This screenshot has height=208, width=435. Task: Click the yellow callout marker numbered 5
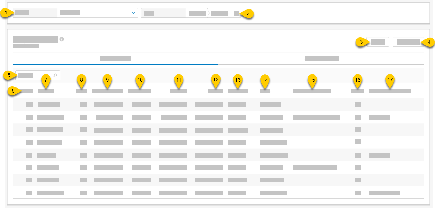[x=8, y=75]
